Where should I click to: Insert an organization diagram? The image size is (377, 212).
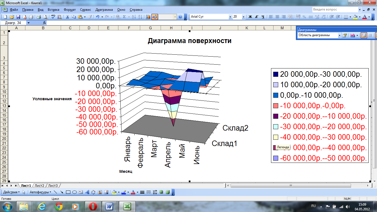tap(93, 192)
